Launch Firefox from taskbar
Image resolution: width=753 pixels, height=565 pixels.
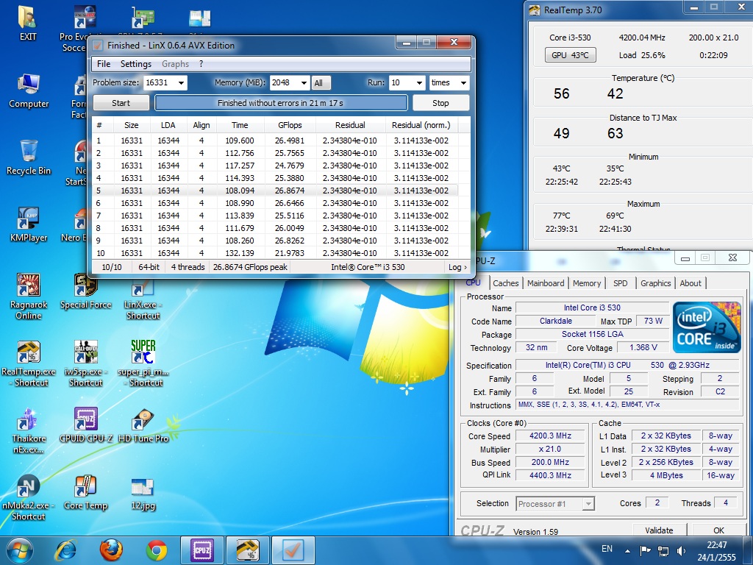tap(111, 550)
